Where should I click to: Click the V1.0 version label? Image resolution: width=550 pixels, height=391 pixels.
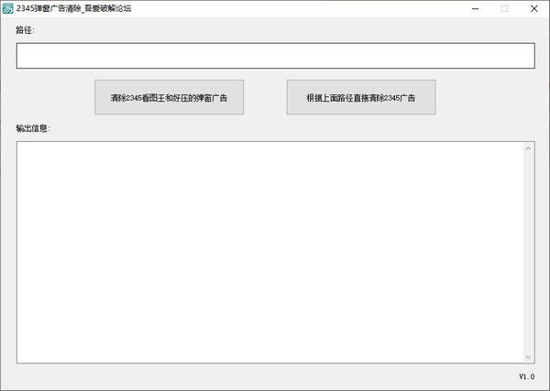tap(527, 376)
